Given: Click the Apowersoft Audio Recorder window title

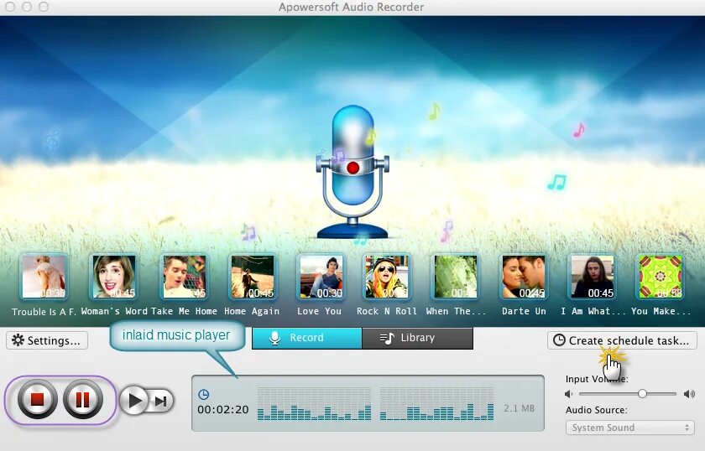Looking at the screenshot, I should pos(351,7).
